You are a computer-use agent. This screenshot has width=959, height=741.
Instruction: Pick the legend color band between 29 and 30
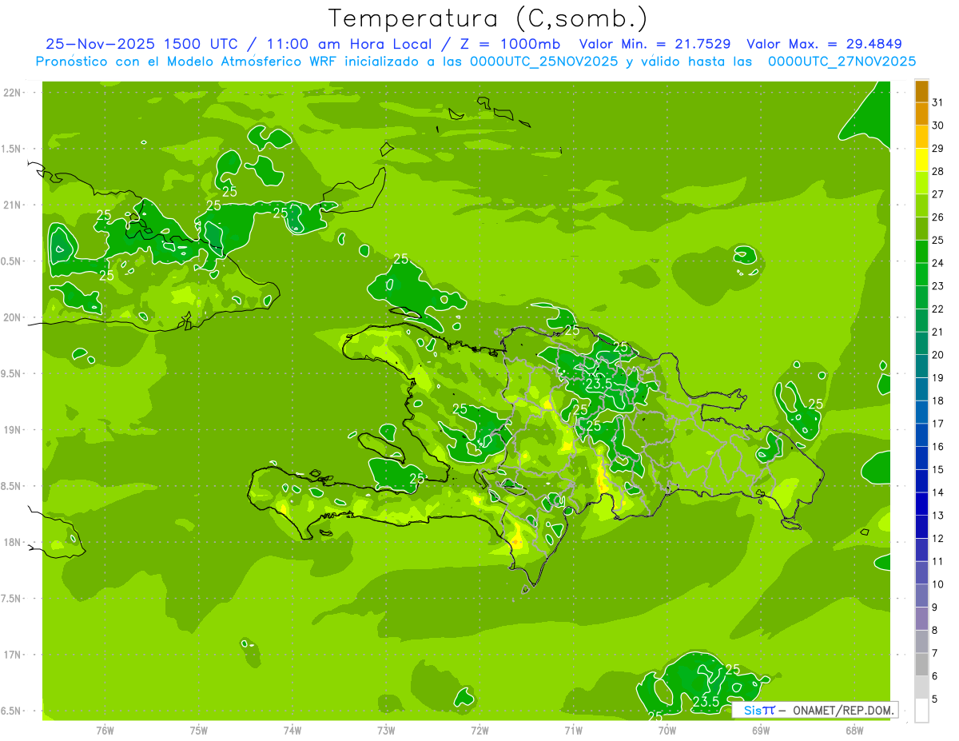click(921, 137)
